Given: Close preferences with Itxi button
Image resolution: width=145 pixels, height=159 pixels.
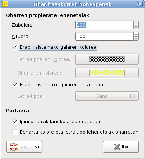Looking at the screenshot, I should (x=121, y=147).
